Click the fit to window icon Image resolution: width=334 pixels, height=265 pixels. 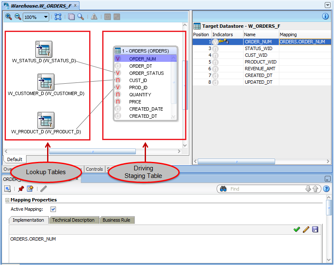(58, 17)
